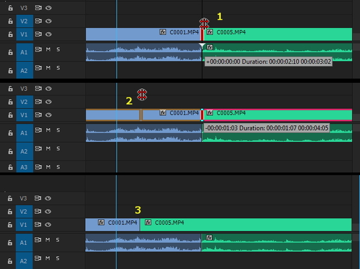Mute A1 track in top timeline
360x269 pixels.
click(x=48, y=49)
